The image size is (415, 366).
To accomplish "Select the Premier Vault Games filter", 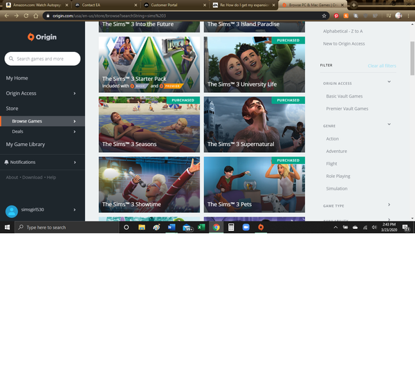I will pos(347,109).
